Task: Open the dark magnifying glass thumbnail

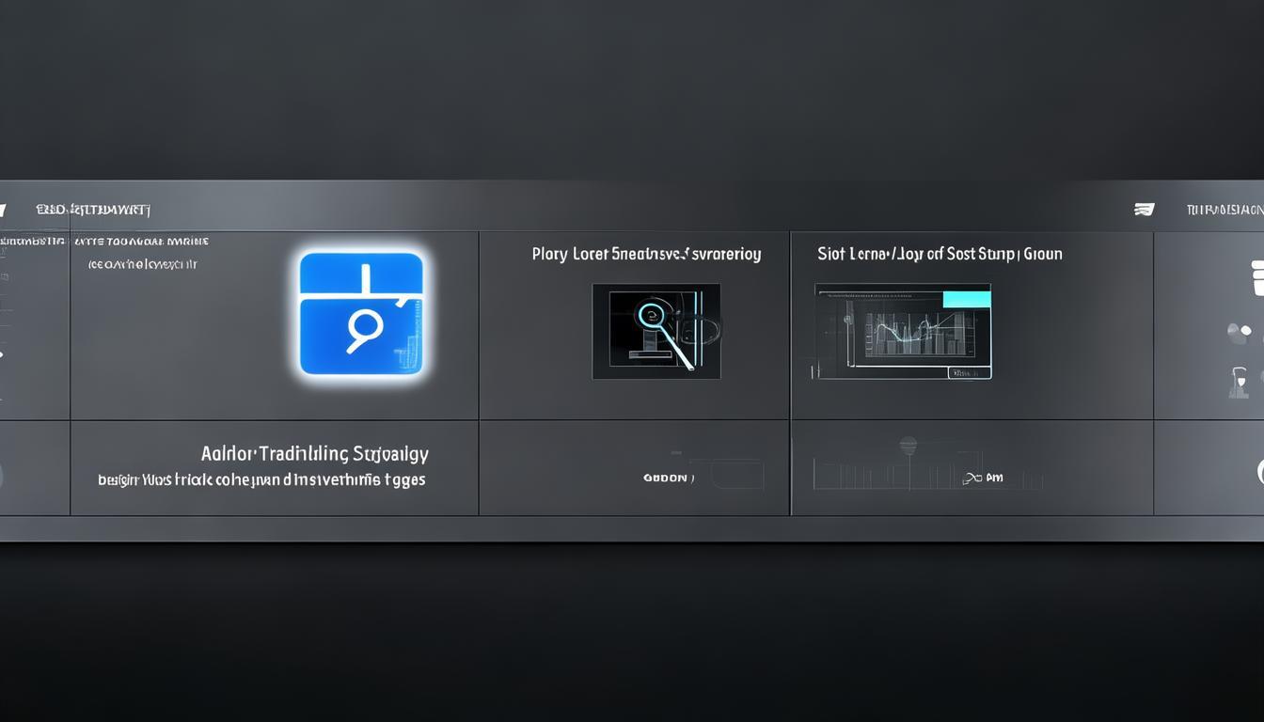Action: [x=656, y=331]
